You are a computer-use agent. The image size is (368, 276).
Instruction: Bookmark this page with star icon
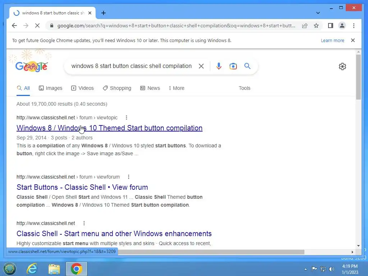click(316, 26)
